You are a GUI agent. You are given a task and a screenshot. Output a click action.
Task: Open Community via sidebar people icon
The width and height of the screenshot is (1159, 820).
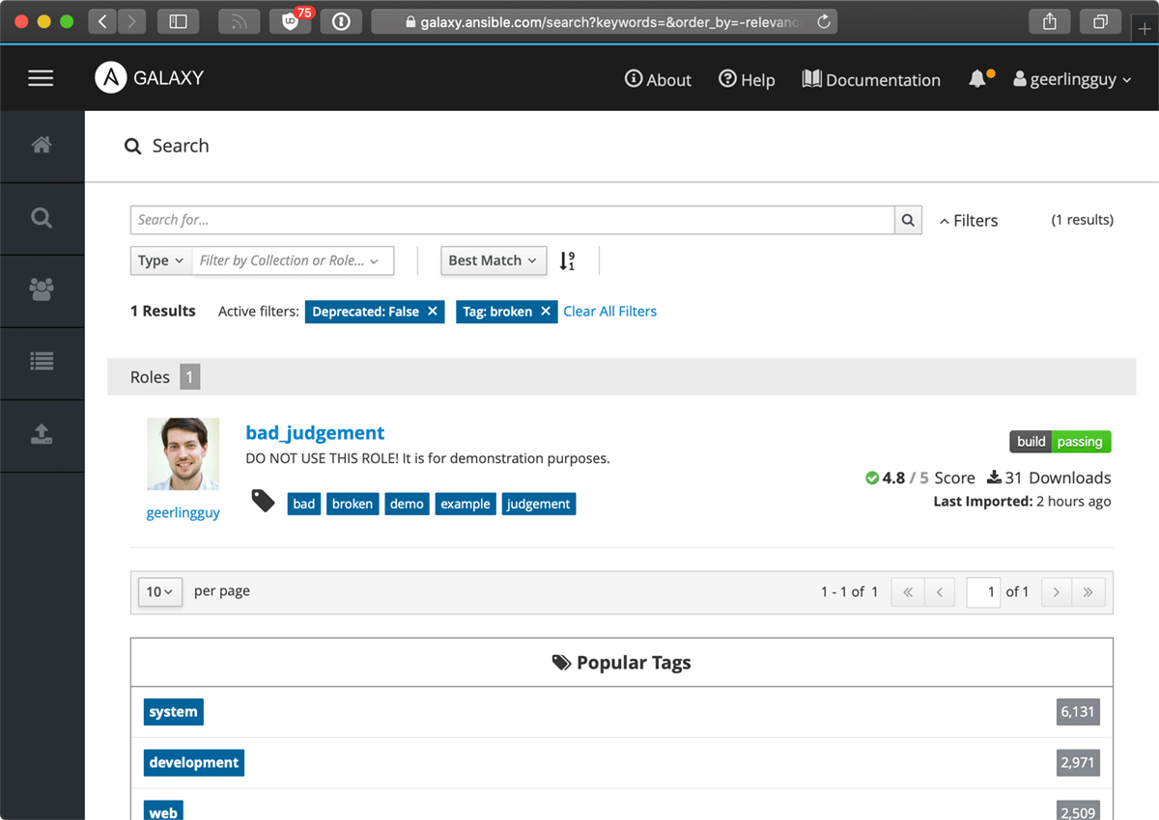click(x=42, y=288)
